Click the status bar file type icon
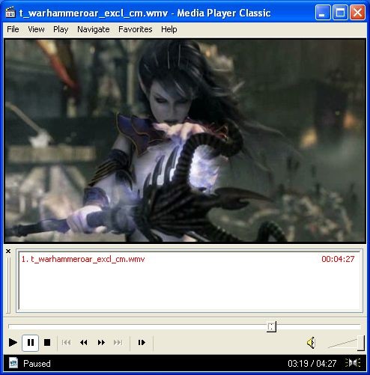The height and width of the screenshot is (375, 370). click(x=13, y=363)
